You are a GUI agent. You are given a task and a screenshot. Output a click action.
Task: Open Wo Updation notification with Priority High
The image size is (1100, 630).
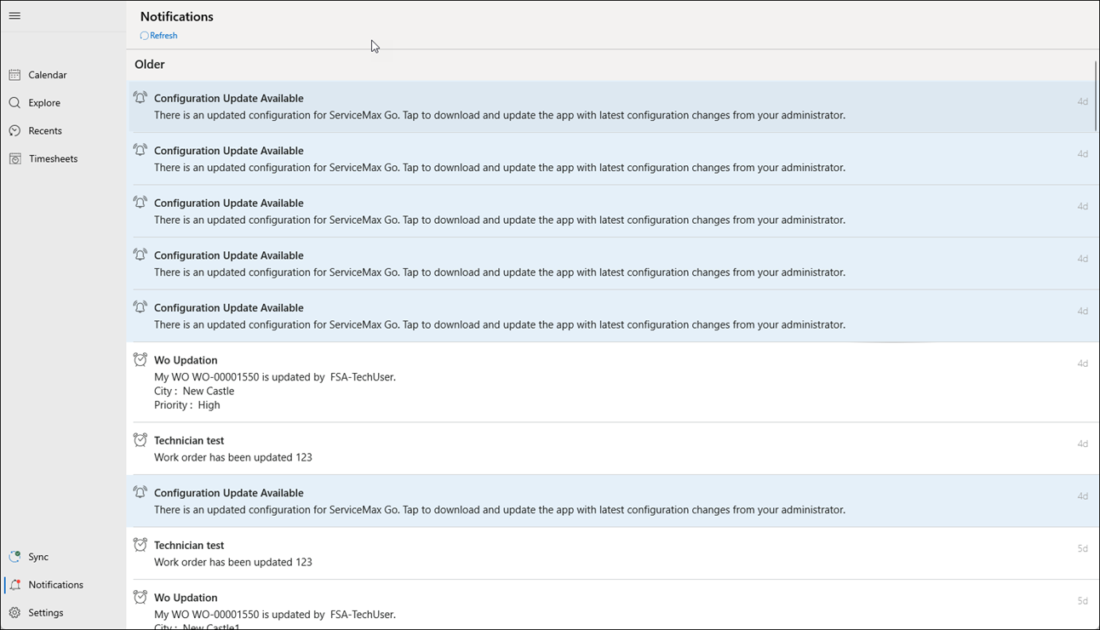612,382
